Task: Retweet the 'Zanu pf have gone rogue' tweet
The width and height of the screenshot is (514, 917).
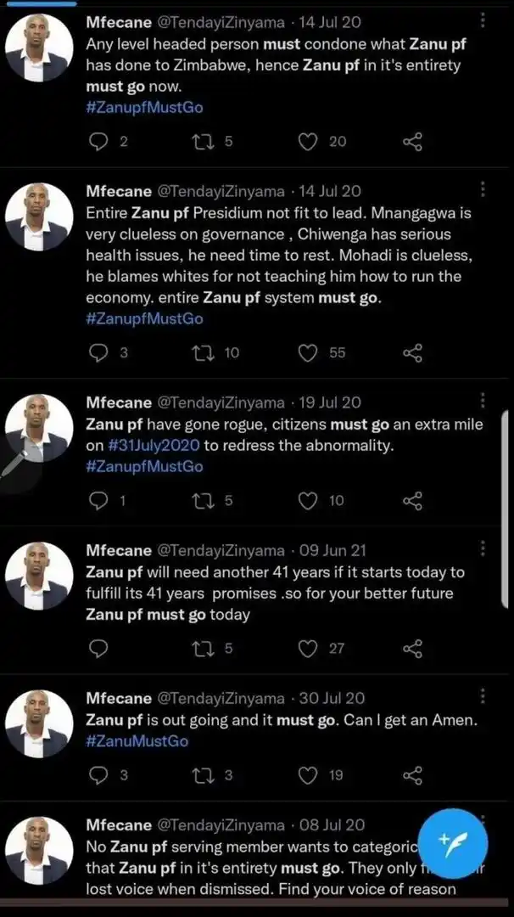Action: point(203,501)
